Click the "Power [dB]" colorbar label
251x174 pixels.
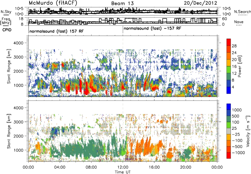(x=239, y=66)
